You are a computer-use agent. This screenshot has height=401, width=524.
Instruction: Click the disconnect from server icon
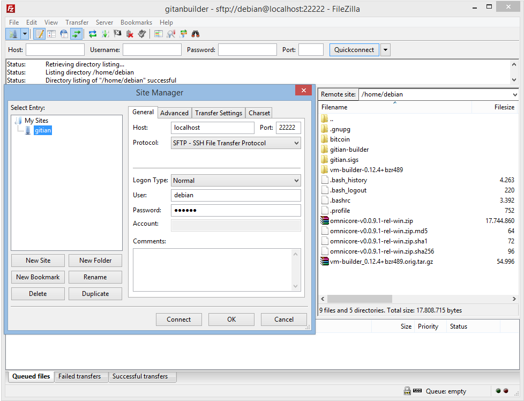[x=130, y=34]
